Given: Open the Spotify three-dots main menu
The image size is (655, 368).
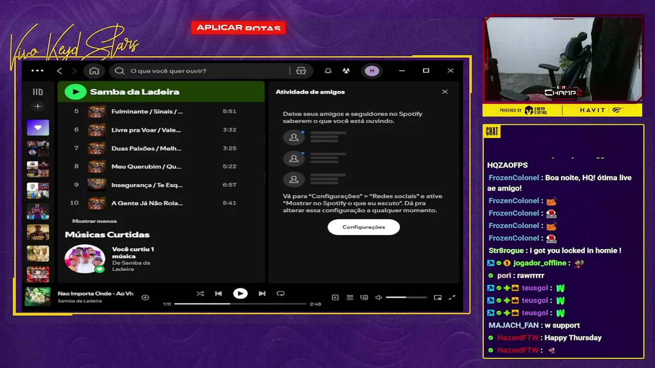Looking at the screenshot, I should [x=37, y=71].
